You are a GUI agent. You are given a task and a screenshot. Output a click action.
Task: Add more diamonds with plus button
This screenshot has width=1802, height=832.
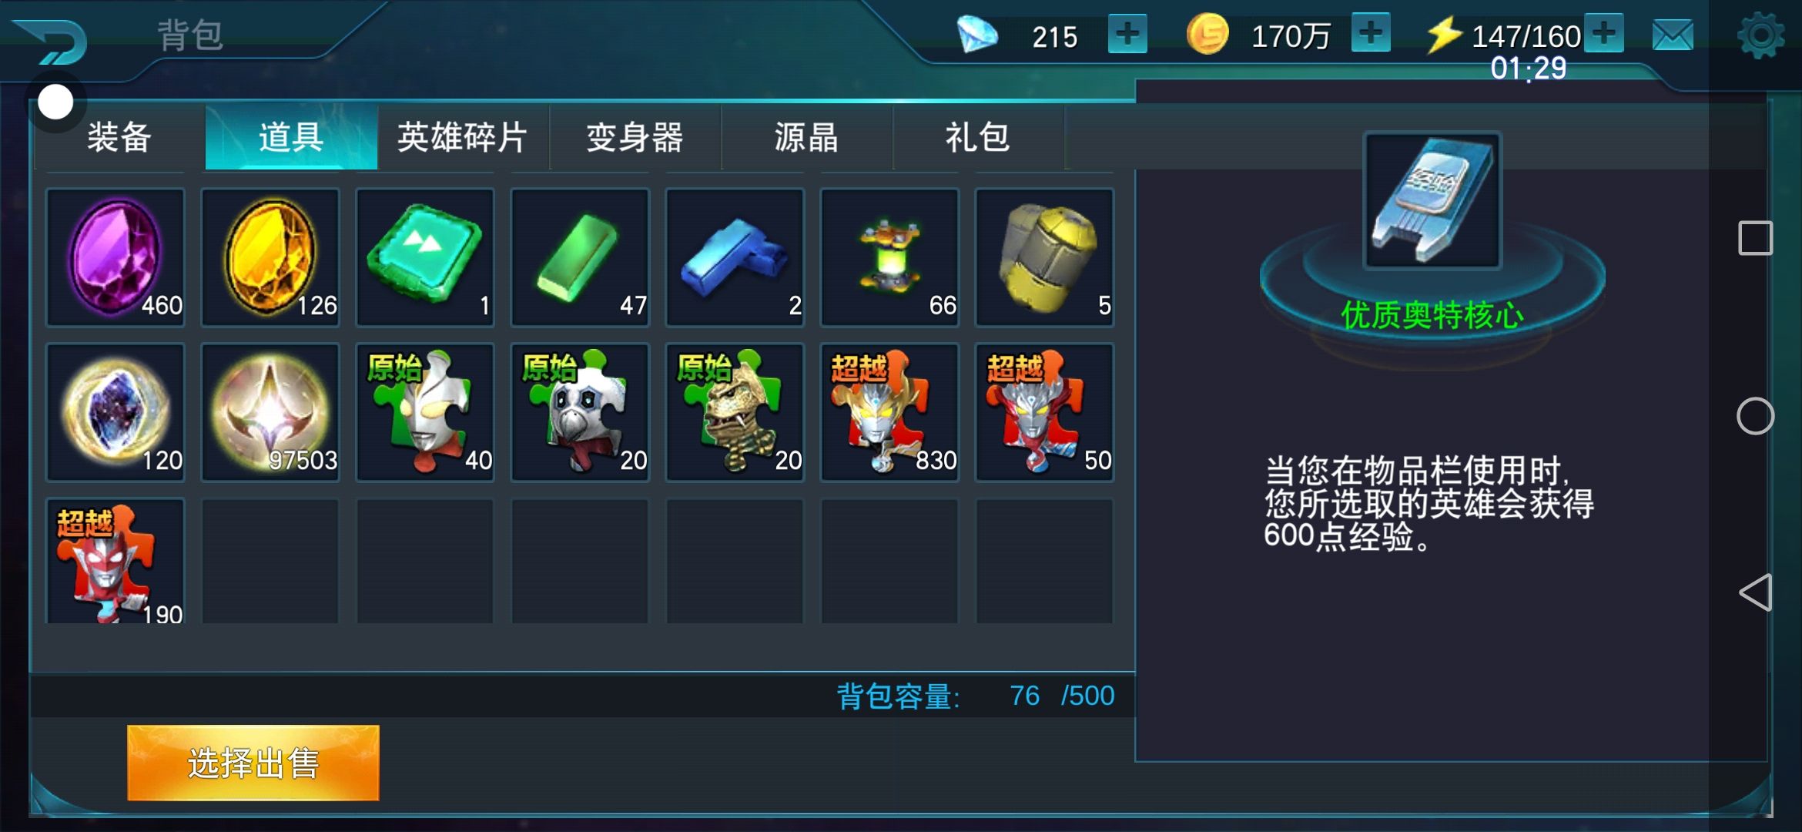(1127, 34)
